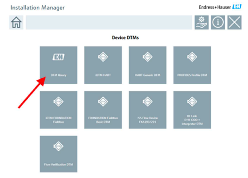
Task: Open the HART Generic DTM tile
Action: coord(148,65)
